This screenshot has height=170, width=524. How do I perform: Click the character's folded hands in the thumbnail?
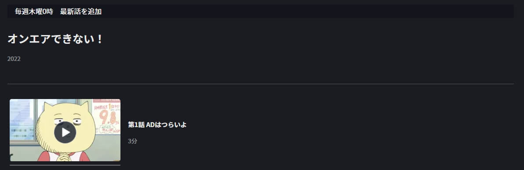[63, 156]
